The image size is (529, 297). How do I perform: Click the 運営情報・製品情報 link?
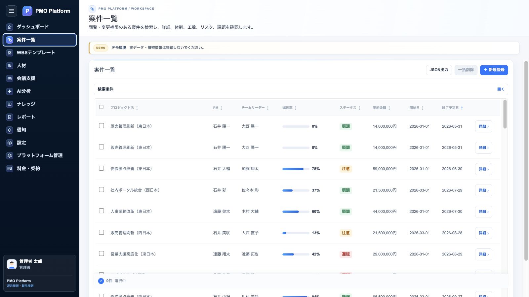20,286
